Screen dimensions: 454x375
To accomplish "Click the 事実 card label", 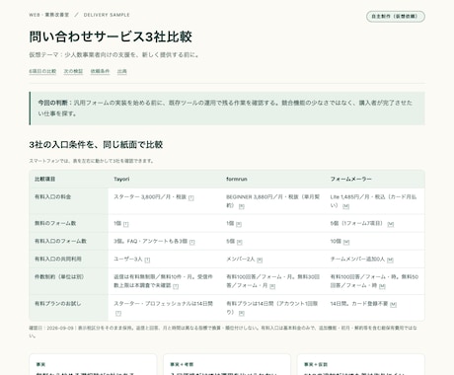I will 40,364.
